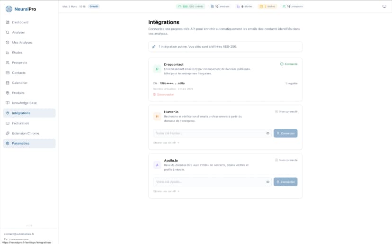Click the Paramètres gear icon

(x=8, y=144)
